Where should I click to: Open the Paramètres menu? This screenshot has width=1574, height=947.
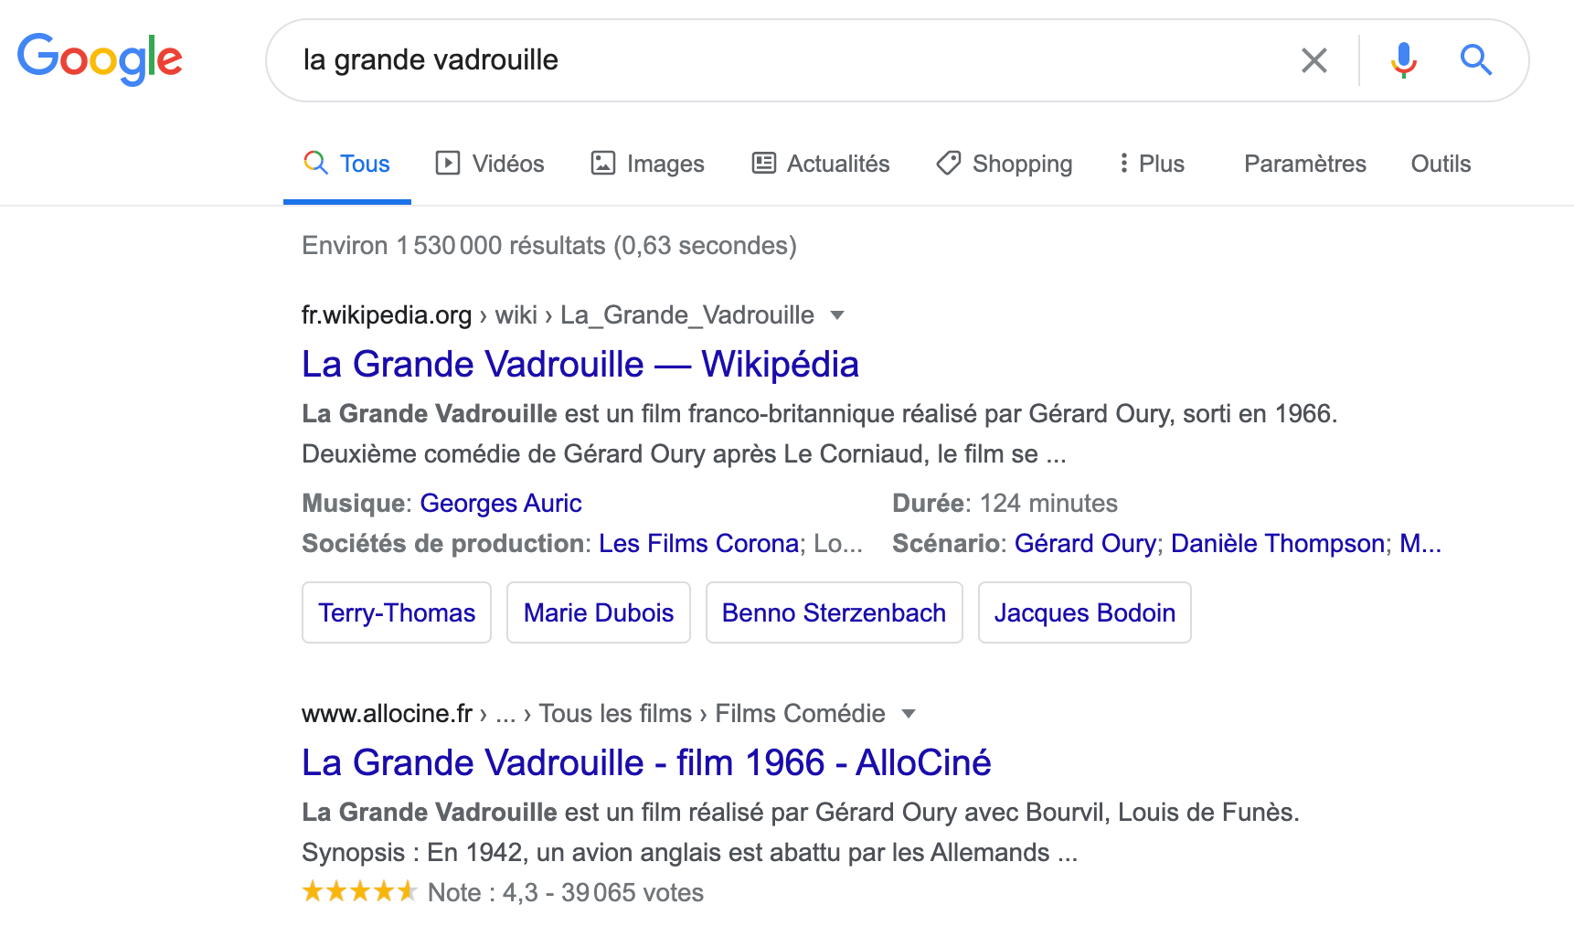coord(1304,164)
